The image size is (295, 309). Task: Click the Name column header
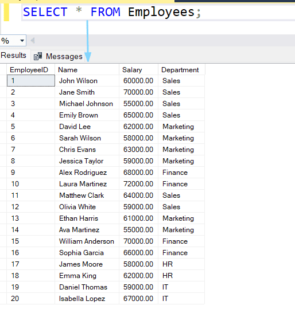tap(87, 70)
